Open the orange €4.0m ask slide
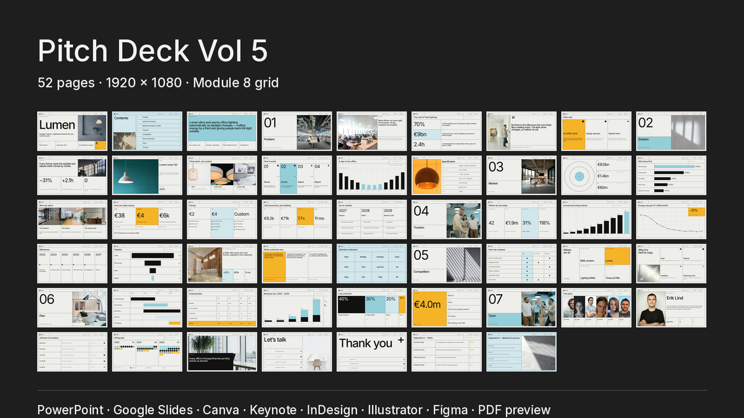 [447, 308]
